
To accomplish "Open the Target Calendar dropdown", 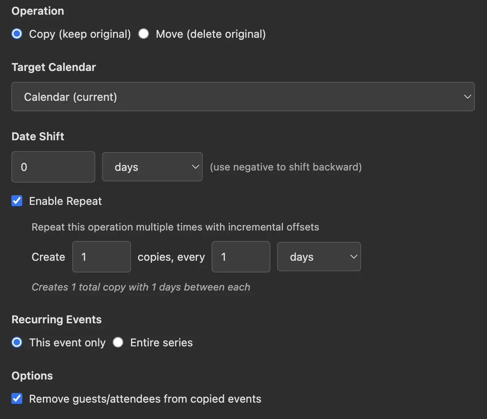I will (x=243, y=97).
